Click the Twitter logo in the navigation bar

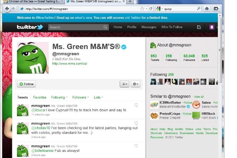[x=30, y=27]
